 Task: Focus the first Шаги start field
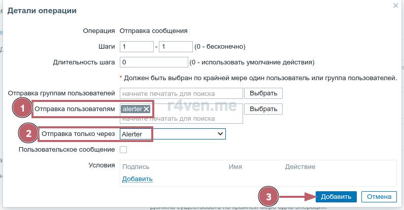[x=136, y=47]
